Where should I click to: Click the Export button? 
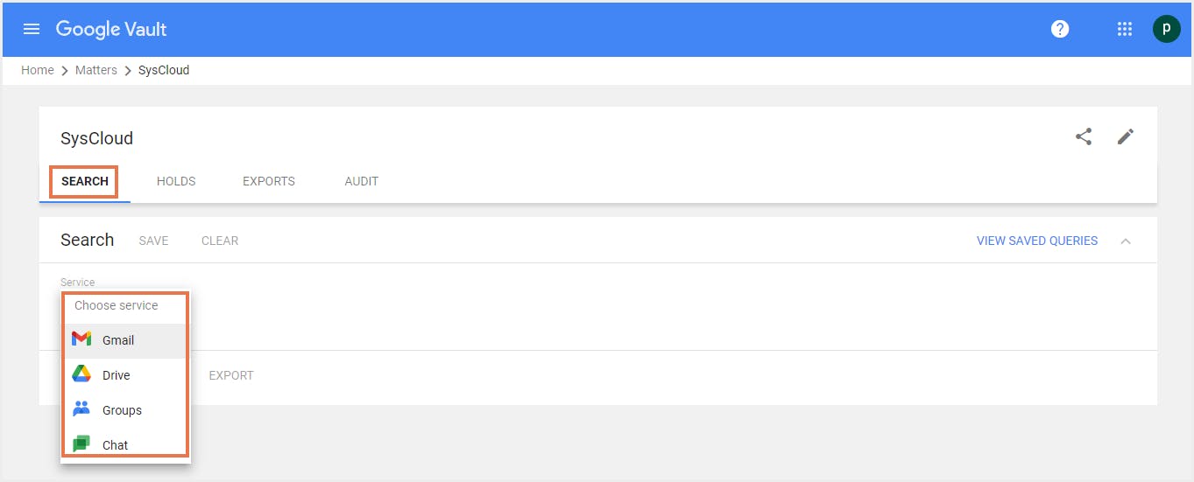point(231,375)
